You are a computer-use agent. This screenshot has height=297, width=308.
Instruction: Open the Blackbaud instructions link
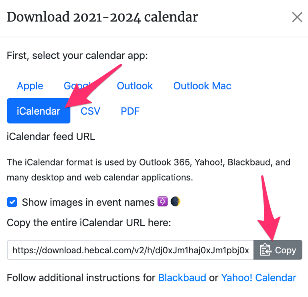point(182,278)
